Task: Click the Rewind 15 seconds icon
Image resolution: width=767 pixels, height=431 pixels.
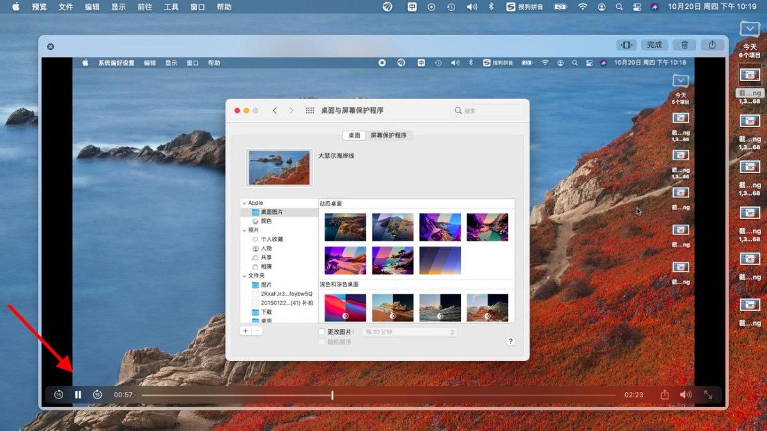Action: click(x=58, y=395)
